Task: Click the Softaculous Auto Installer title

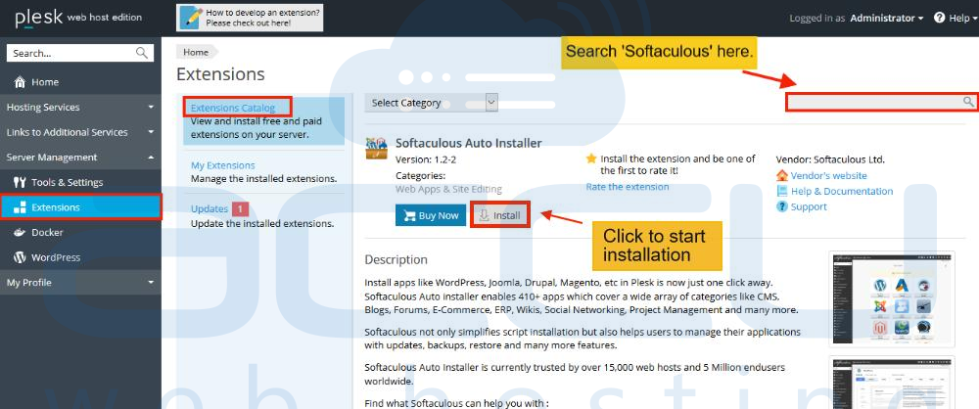Action: pyautogui.click(x=469, y=143)
